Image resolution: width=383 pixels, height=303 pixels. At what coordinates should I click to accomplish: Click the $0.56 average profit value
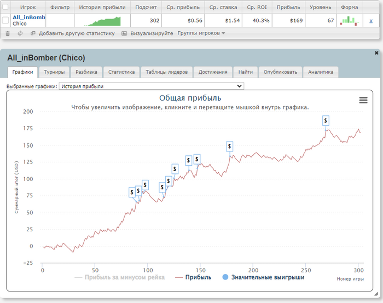click(x=195, y=20)
